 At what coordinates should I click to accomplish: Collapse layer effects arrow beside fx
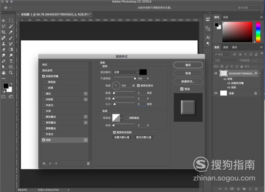(259, 73)
